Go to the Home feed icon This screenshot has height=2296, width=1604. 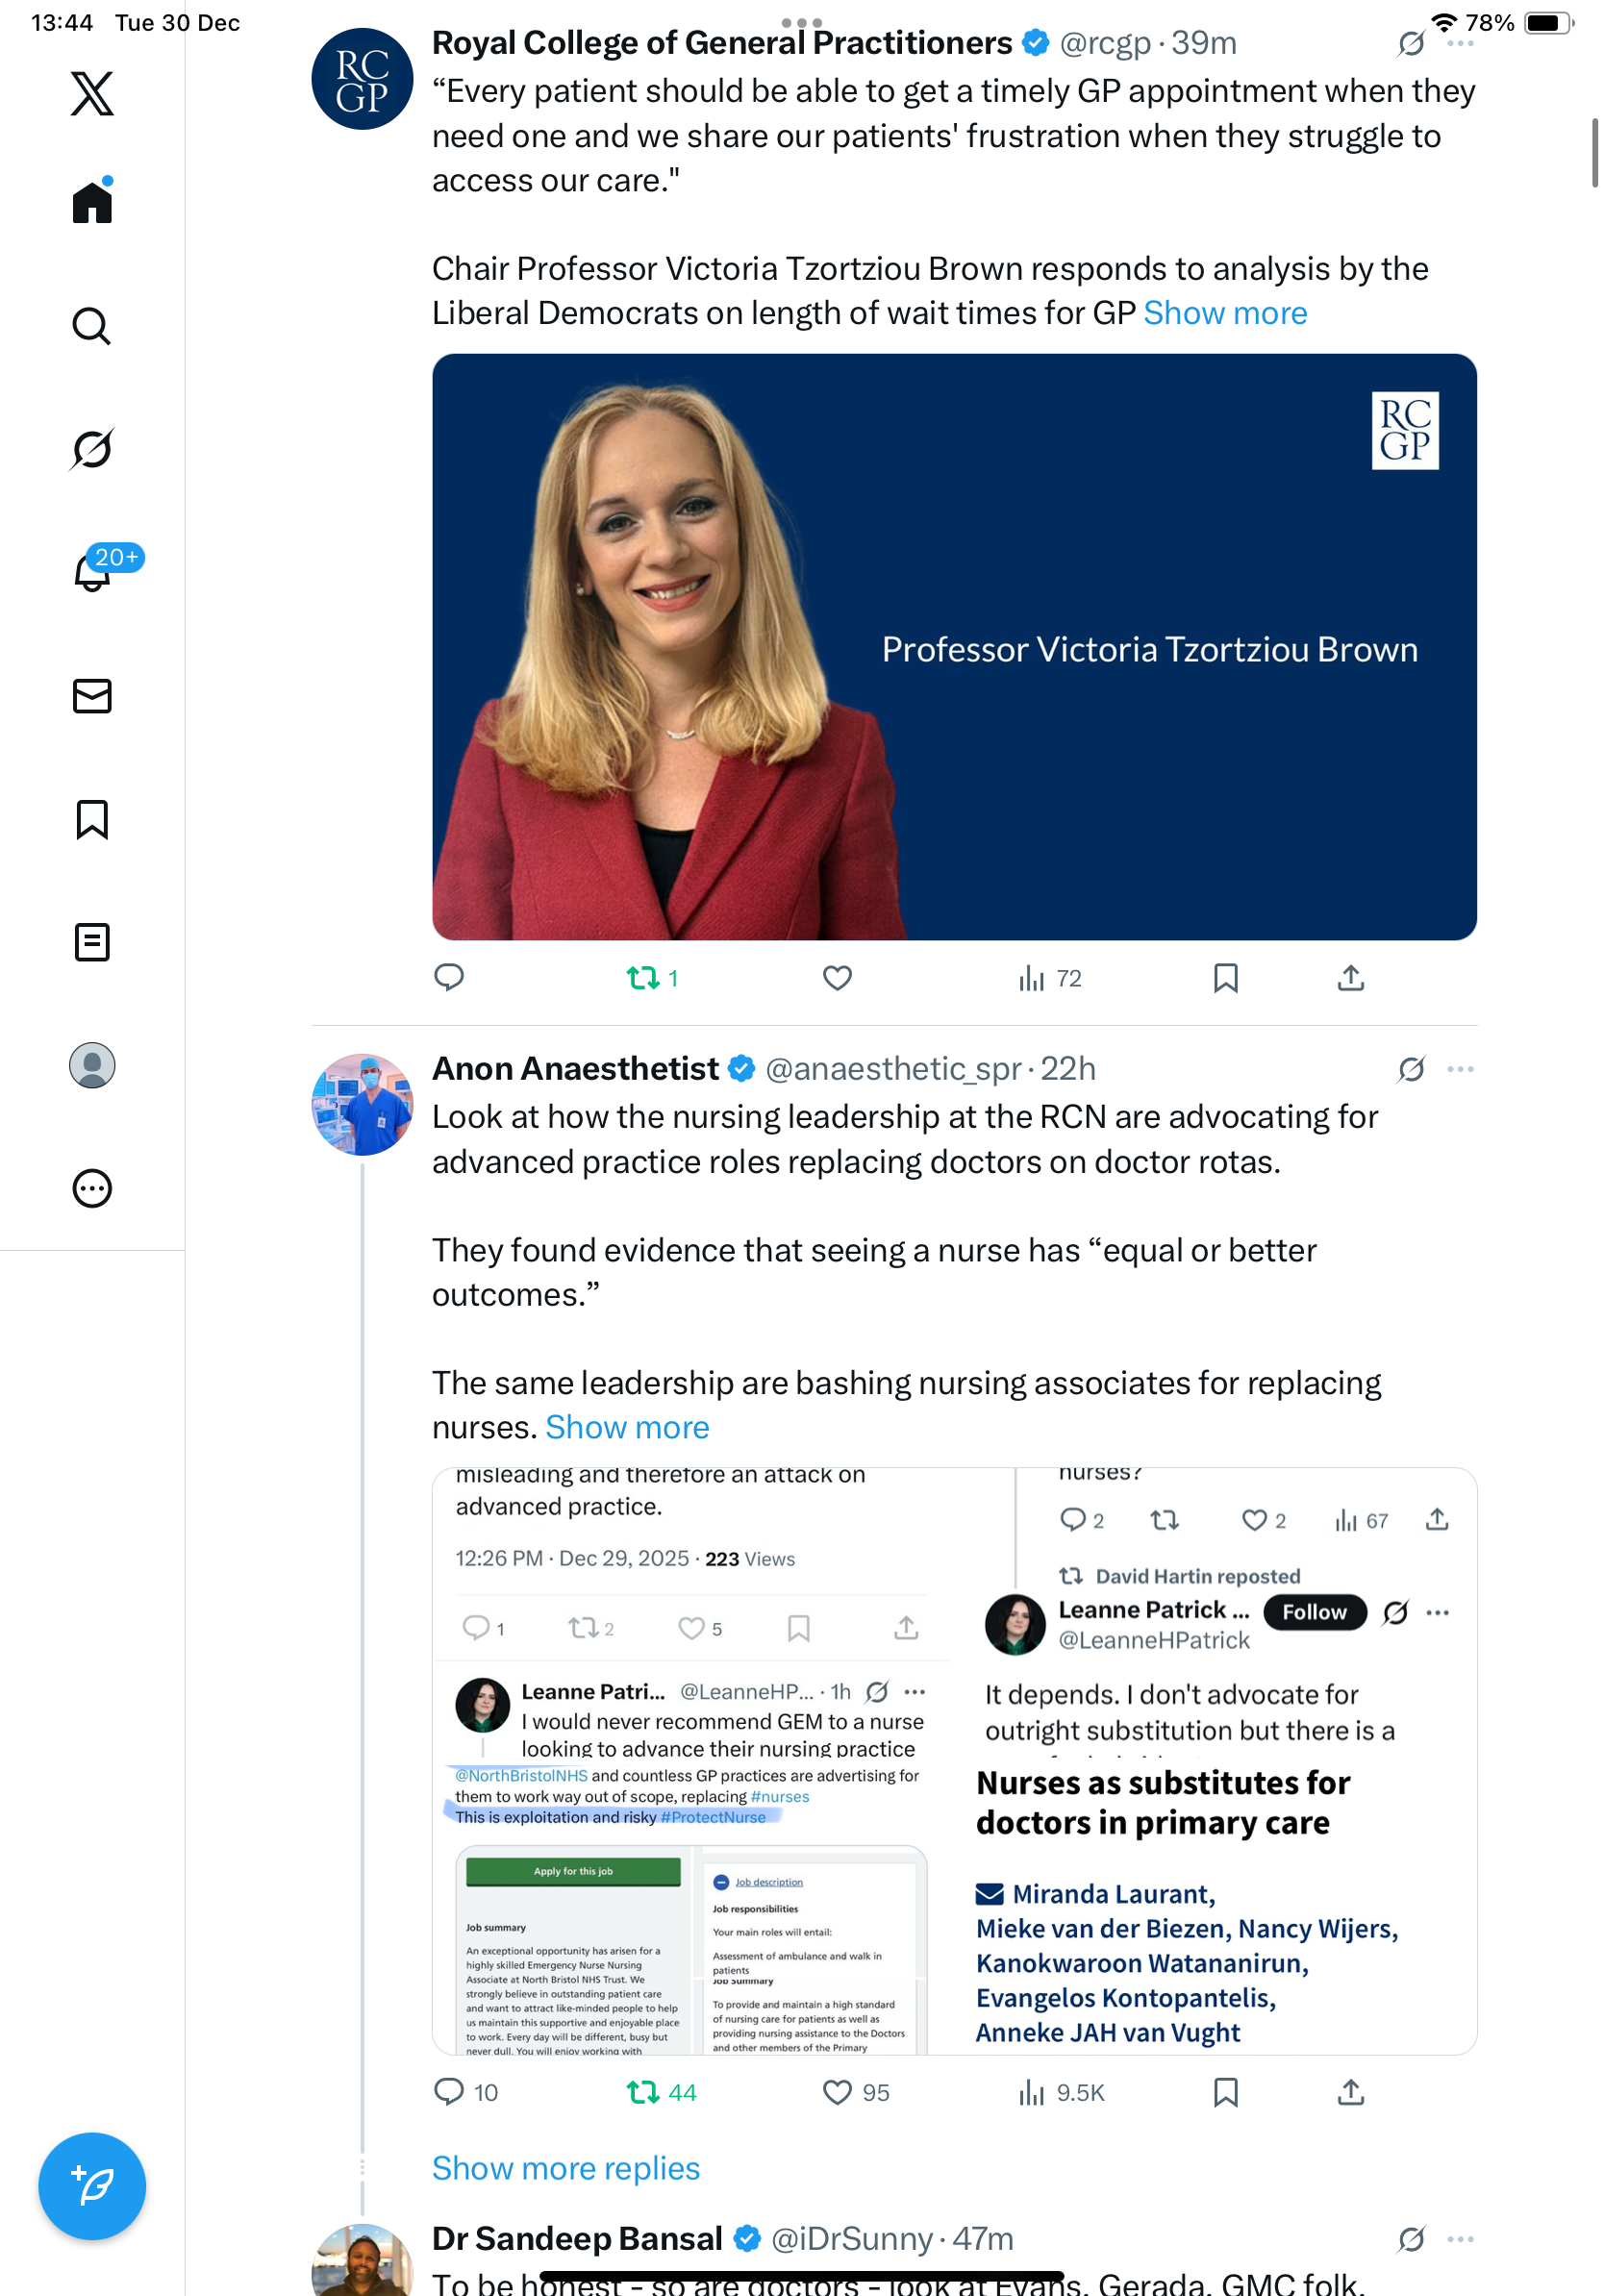(x=92, y=203)
